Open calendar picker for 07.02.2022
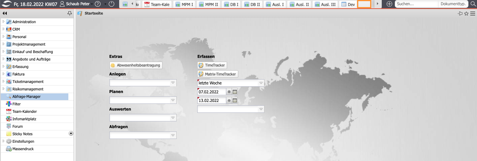This screenshot has width=477, height=161. point(235,92)
